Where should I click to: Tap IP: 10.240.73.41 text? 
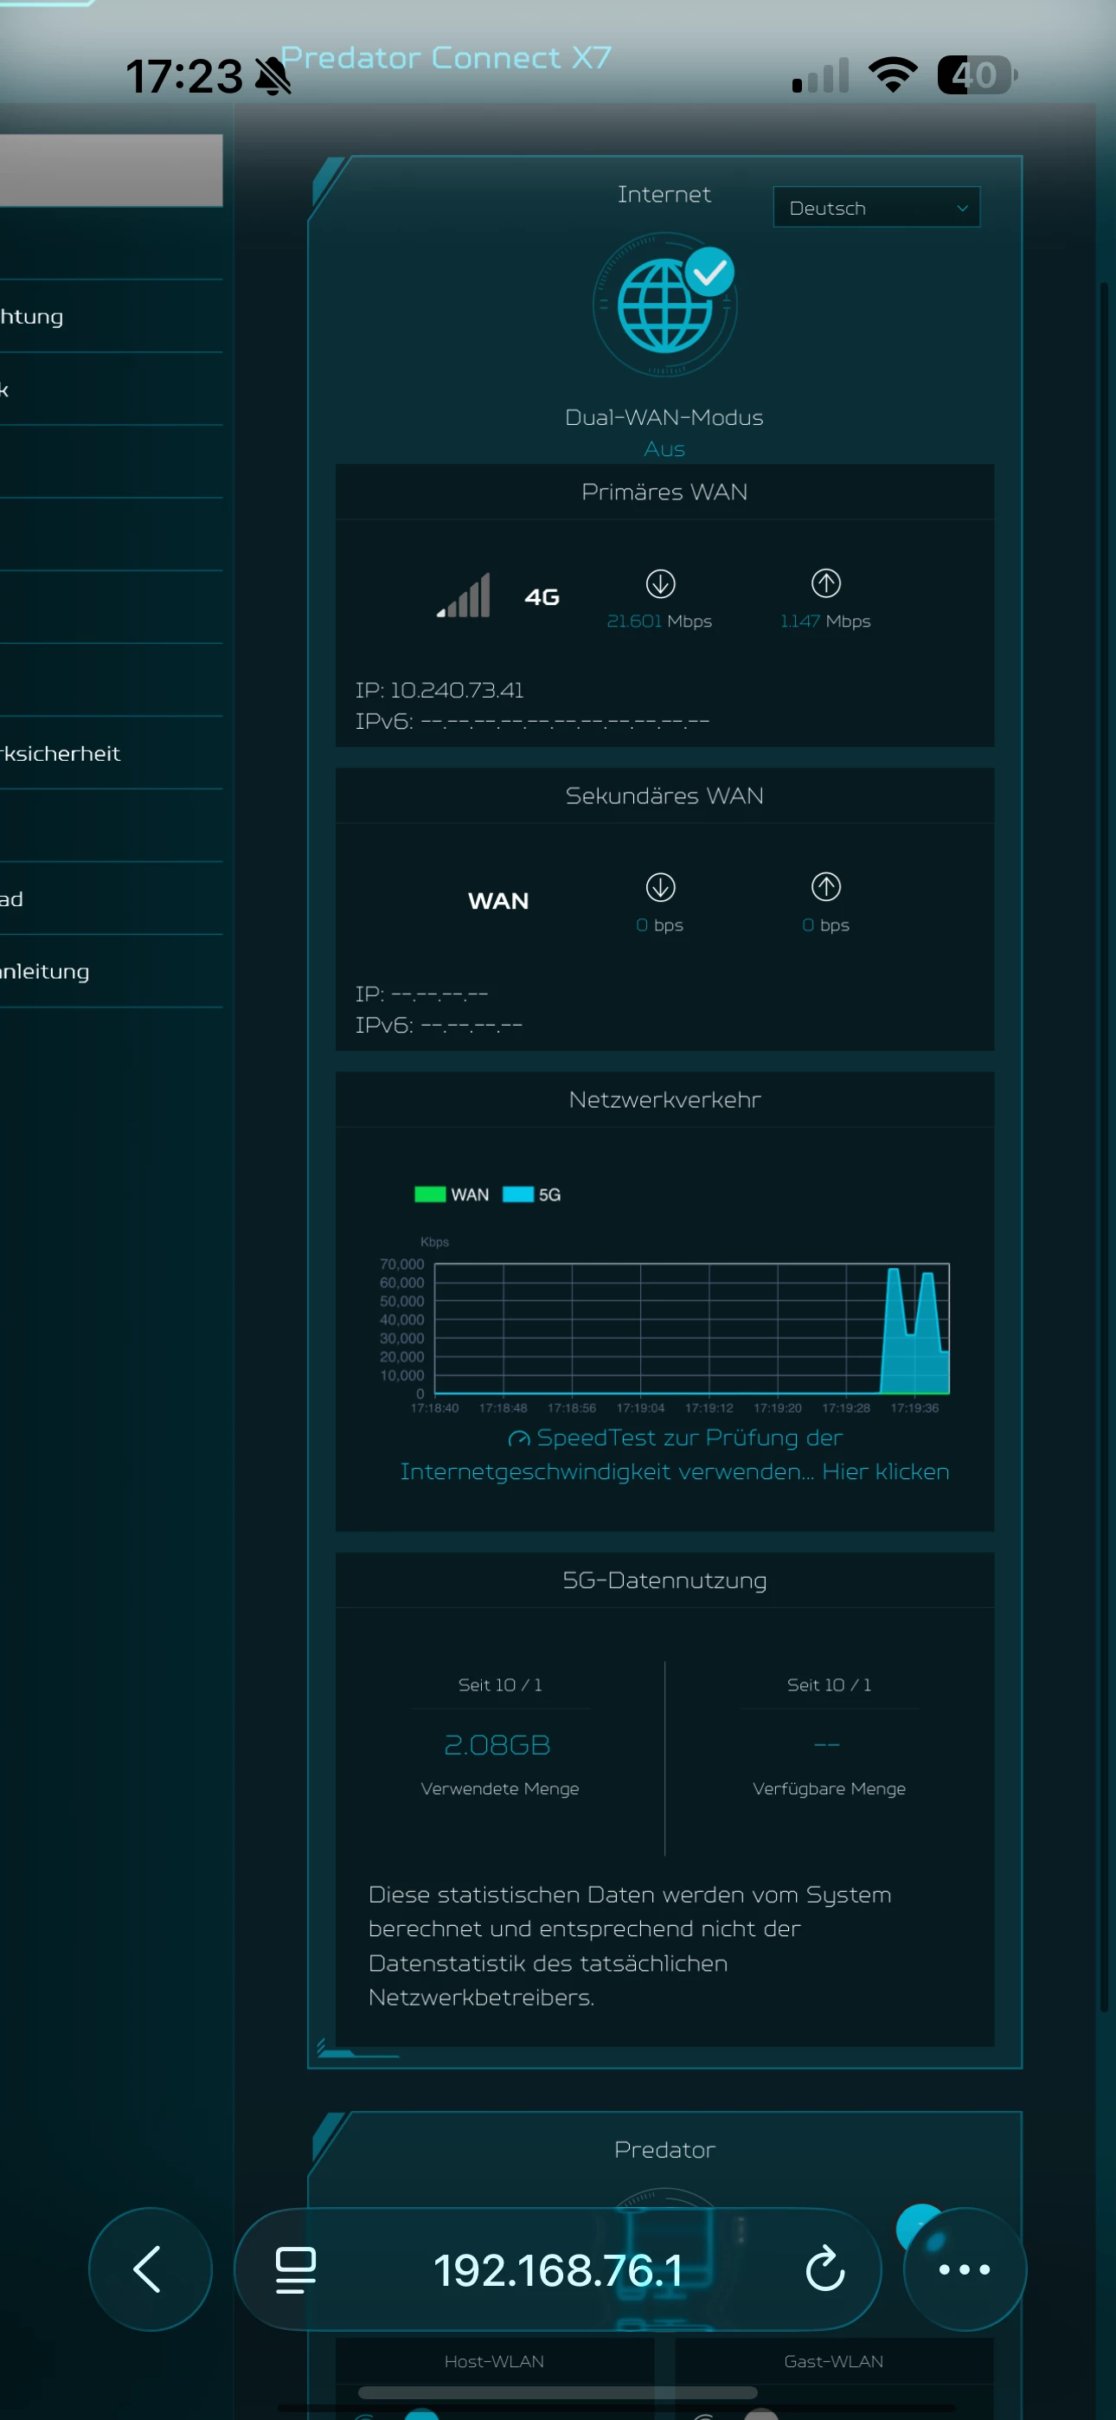coord(439,690)
